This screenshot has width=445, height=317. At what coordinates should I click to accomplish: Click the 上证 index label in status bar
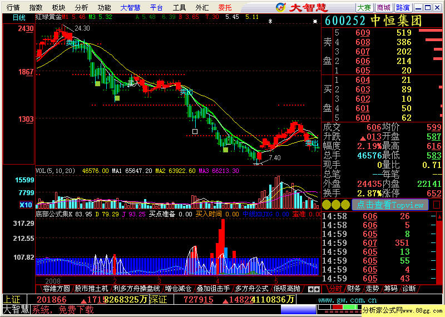[x=13, y=300]
